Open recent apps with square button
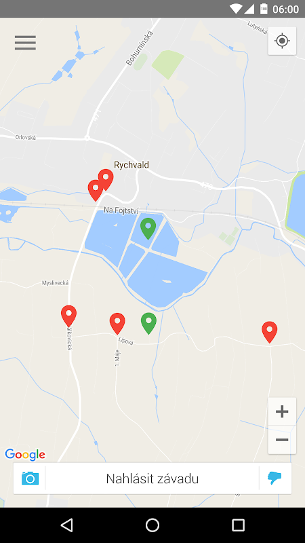The image size is (305, 543). 238,525
